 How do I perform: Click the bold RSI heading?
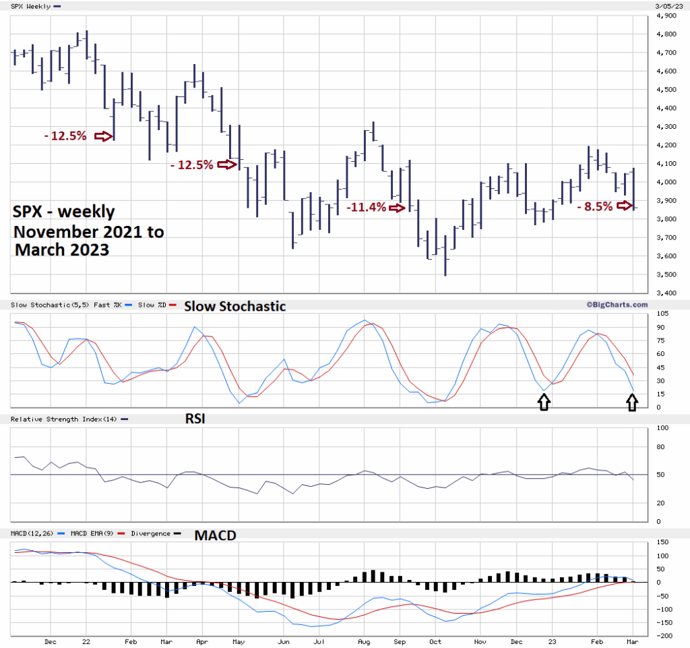195,419
